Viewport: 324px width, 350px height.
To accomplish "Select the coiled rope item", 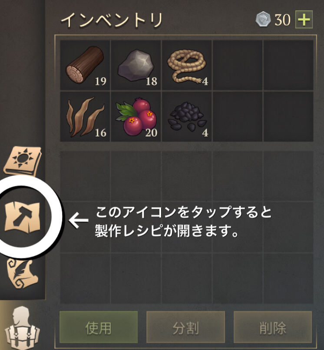I will [187, 65].
